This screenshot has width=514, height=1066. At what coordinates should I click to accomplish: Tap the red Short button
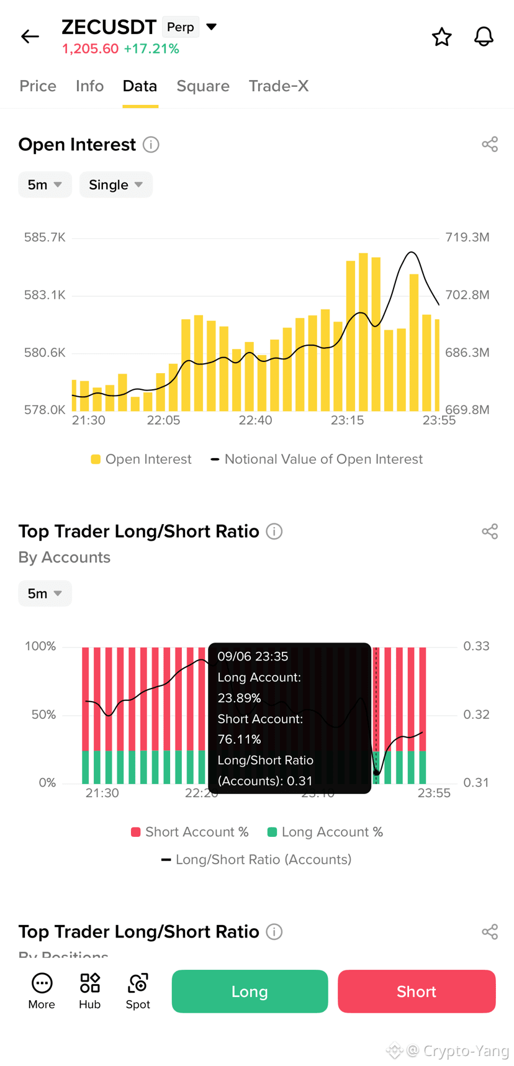pyautogui.click(x=417, y=991)
